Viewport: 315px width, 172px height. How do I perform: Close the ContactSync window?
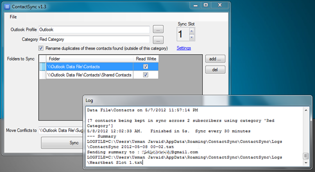(220, 5)
